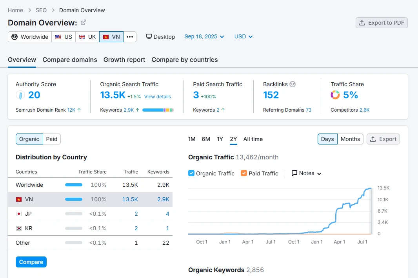
Task: Click the Authority Score gauge icon
Action: click(20, 95)
